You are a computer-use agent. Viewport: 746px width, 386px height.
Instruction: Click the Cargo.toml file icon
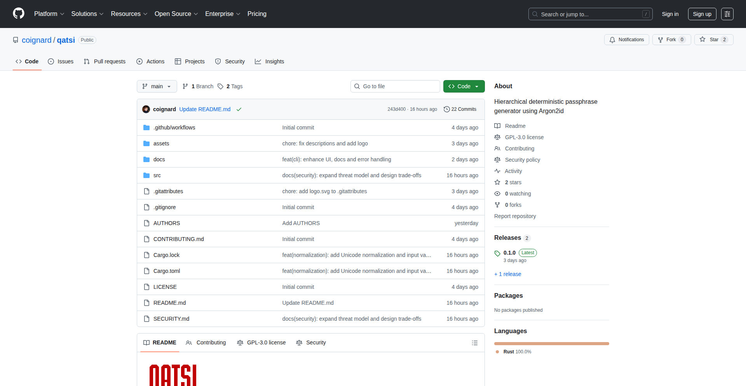146,271
